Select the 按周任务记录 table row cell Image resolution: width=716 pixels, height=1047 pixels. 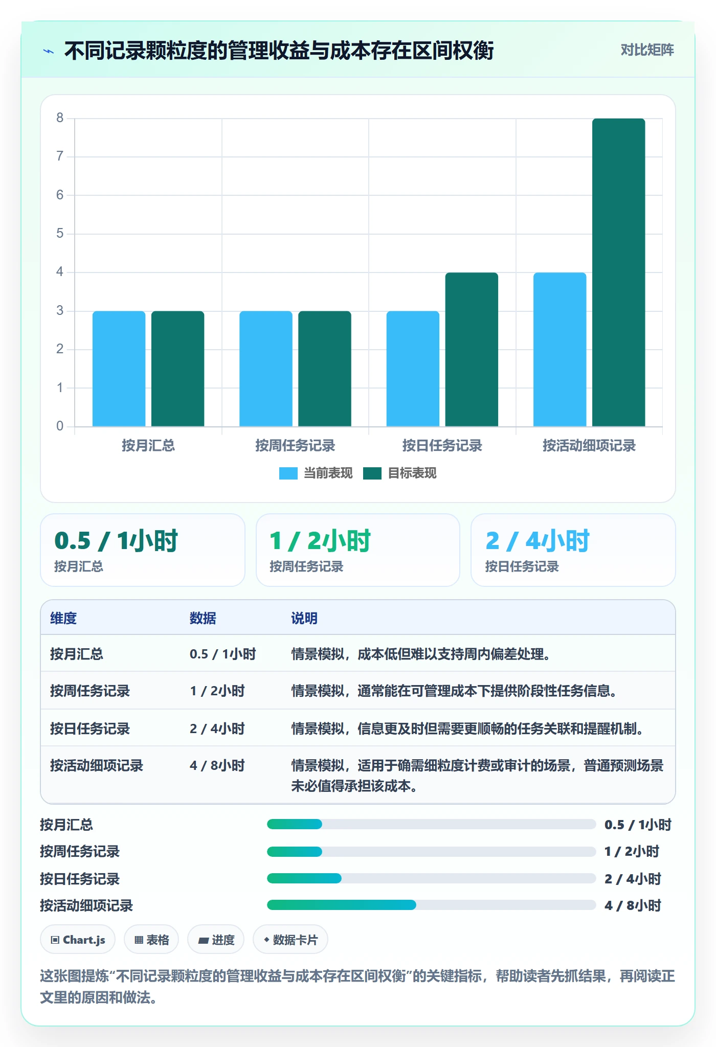tap(90, 691)
